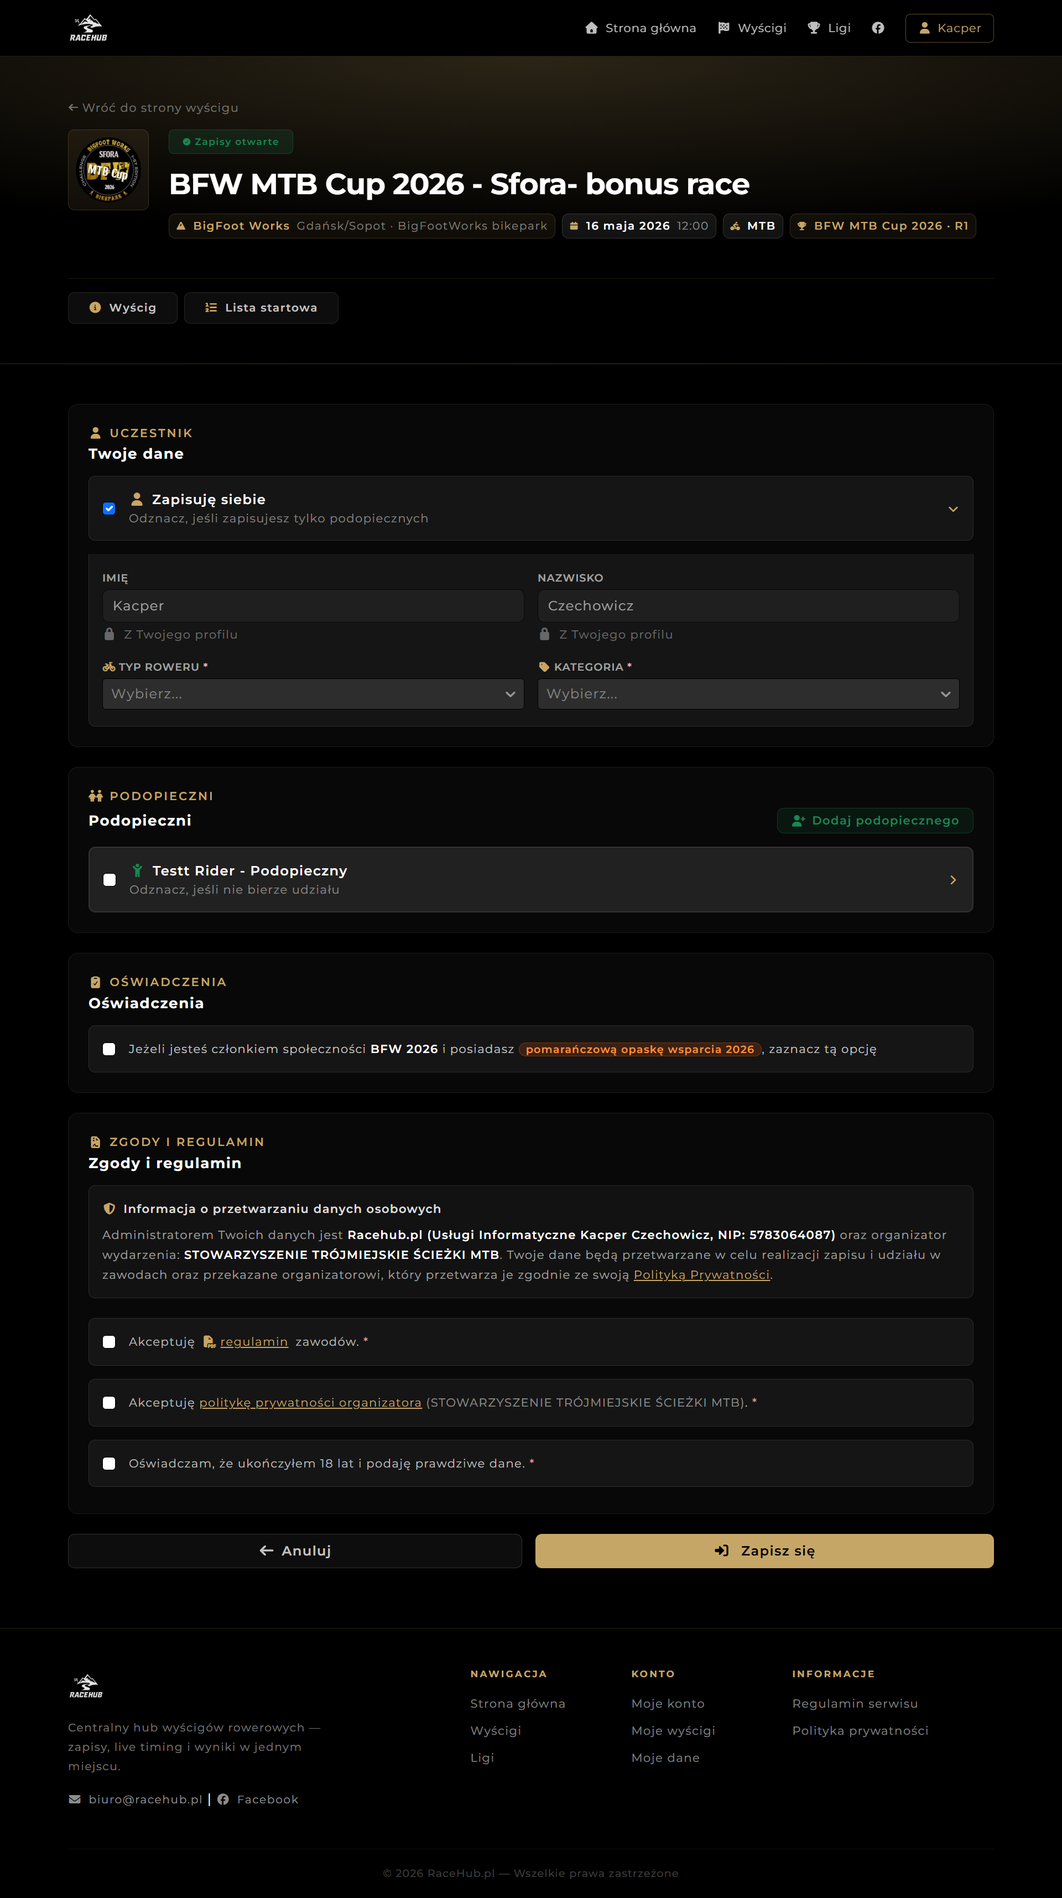Open footer link Polityka prywatności
This screenshot has height=1898, width=1062.
pos(860,1731)
